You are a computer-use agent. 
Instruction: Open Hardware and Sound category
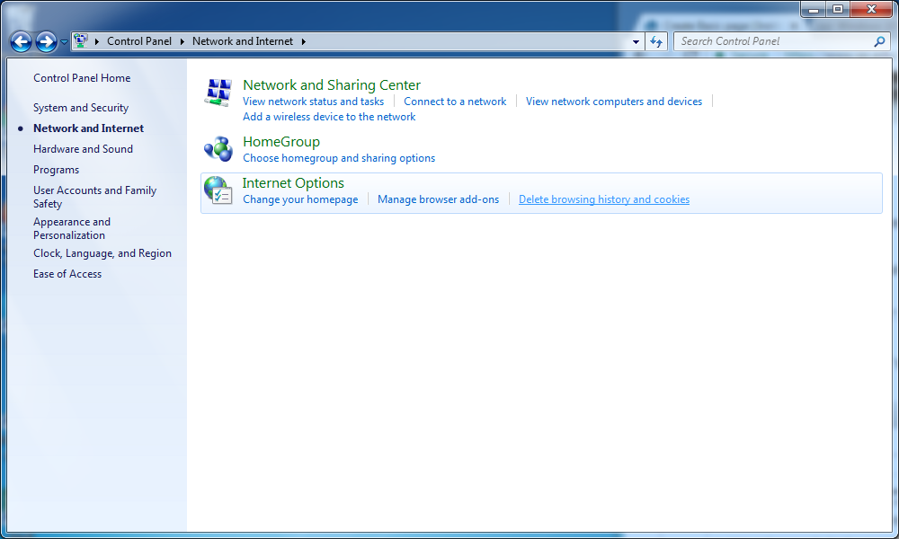coord(83,149)
